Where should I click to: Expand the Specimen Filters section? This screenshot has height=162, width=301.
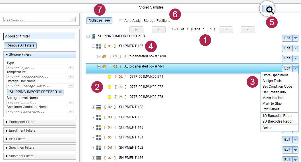click(40, 148)
